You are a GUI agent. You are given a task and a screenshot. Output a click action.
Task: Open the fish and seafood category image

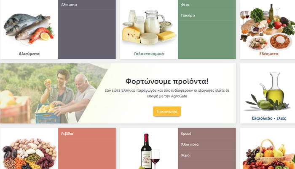coord(29,29)
